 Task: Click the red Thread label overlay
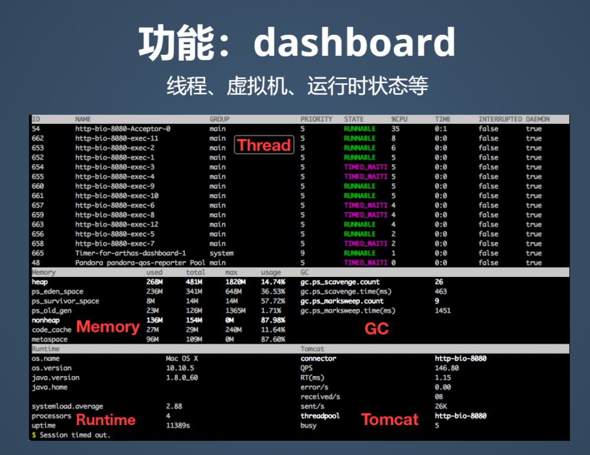tap(264, 145)
